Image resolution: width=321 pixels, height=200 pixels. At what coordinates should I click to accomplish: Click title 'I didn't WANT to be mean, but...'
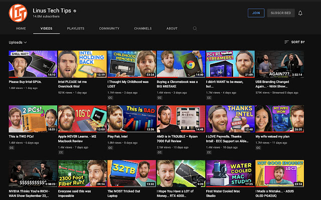click(x=225, y=84)
